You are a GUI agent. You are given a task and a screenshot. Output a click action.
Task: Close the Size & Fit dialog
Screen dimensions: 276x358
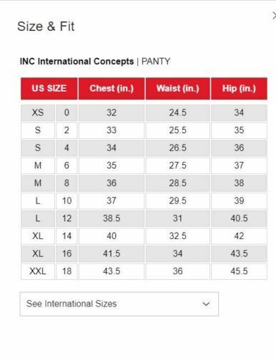coord(274,16)
